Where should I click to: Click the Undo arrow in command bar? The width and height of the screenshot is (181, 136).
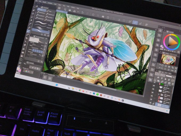pyautogui.click(x=83, y=12)
